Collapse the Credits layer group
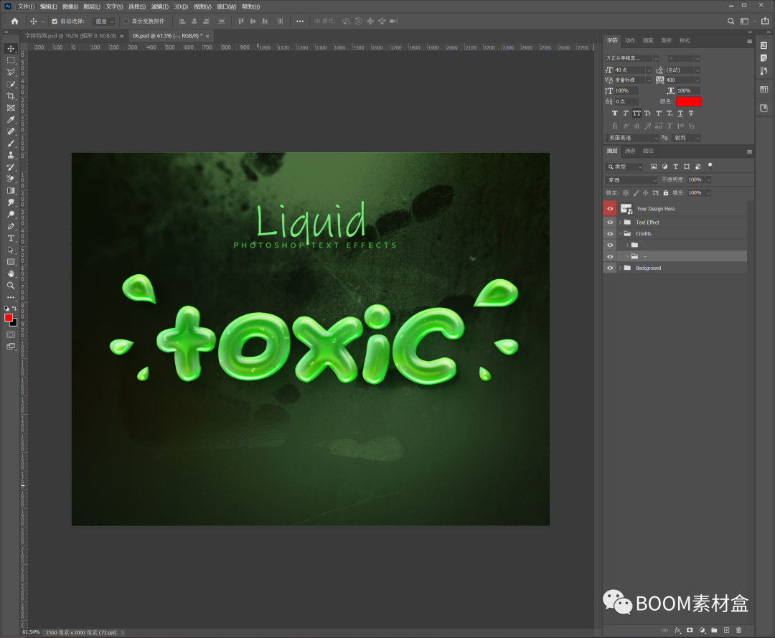Image resolution: width=775 pixels, height=638 pixels. point(619,234)
